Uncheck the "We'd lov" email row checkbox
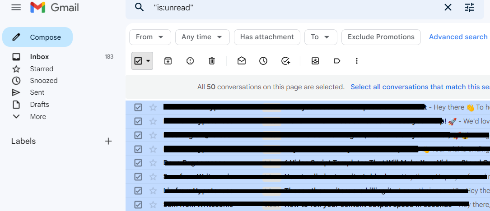The image size is (490, 211). click(138, 121)
